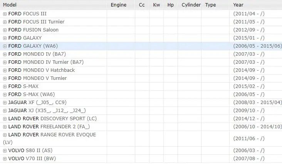Click the year value (2011/04 - /)

249,13
